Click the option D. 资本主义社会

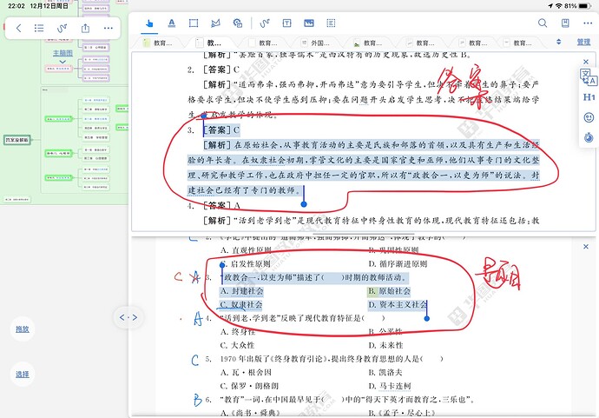pos(398,305)
